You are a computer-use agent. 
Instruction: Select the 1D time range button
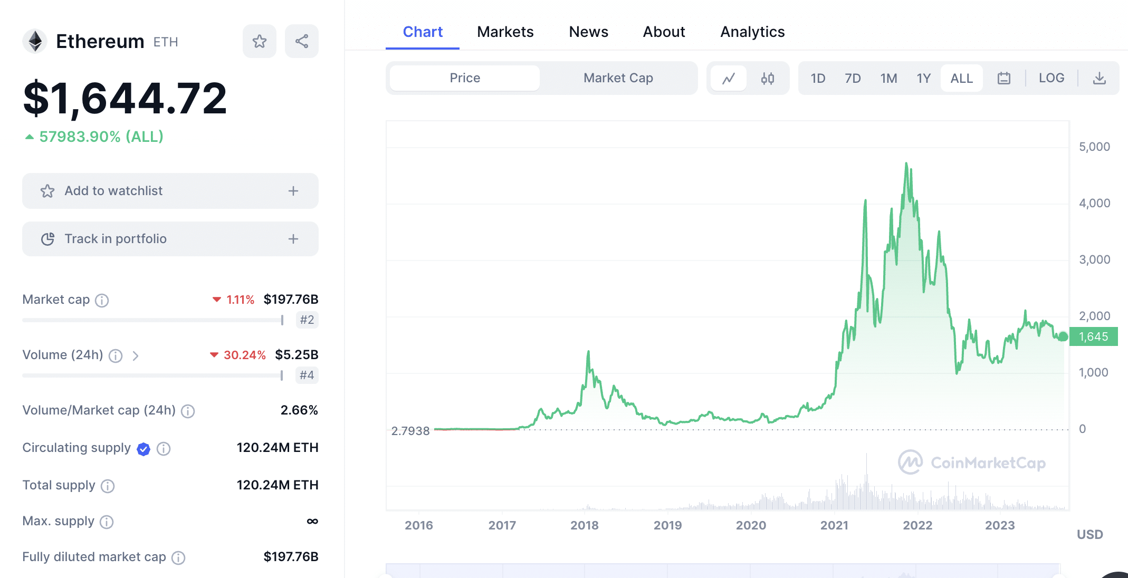coord(817,78)
